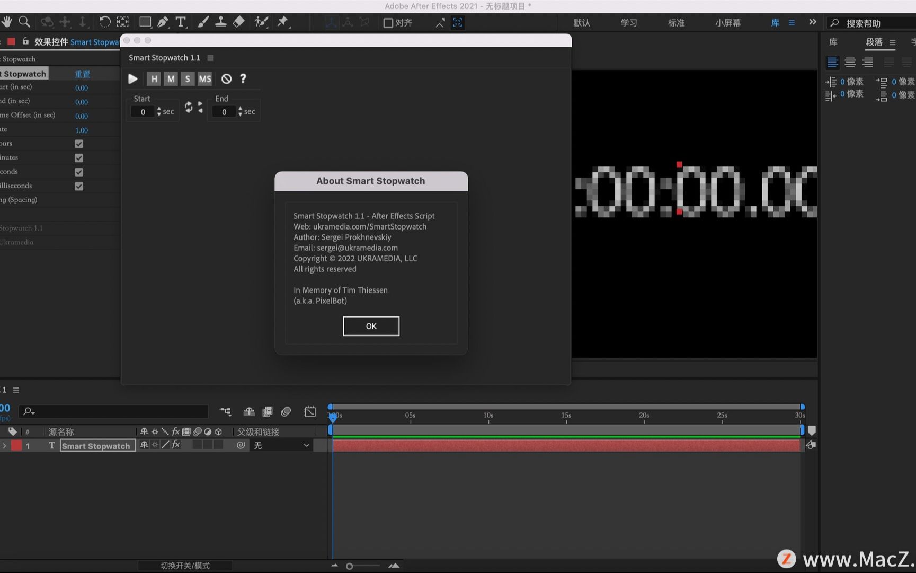Click the timeline zoom slider handle
Image resolution: width=916 pixels, height=573 pixels.
[350, 566]
